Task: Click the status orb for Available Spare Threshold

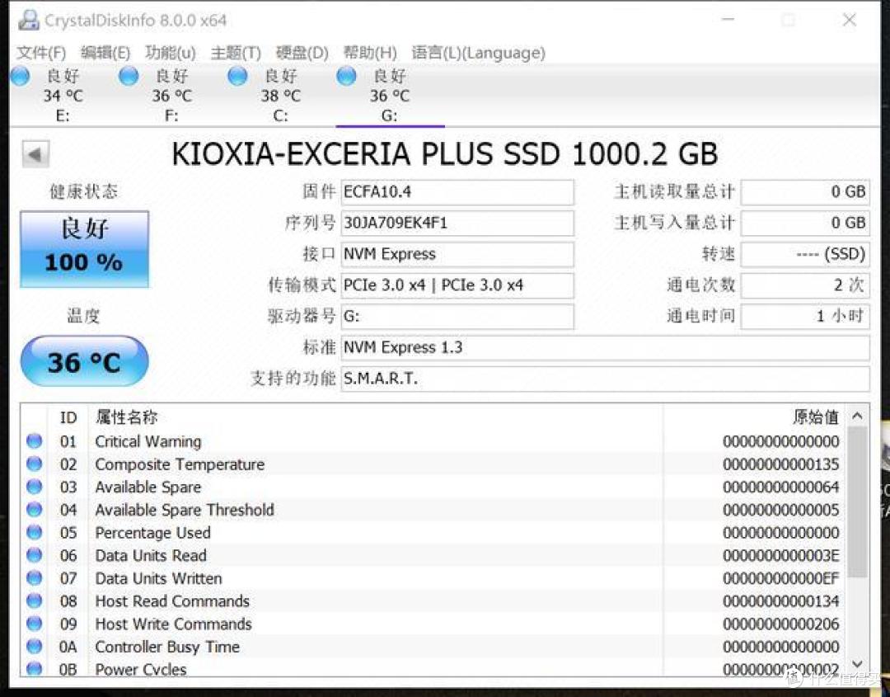Action: point(35,510)
